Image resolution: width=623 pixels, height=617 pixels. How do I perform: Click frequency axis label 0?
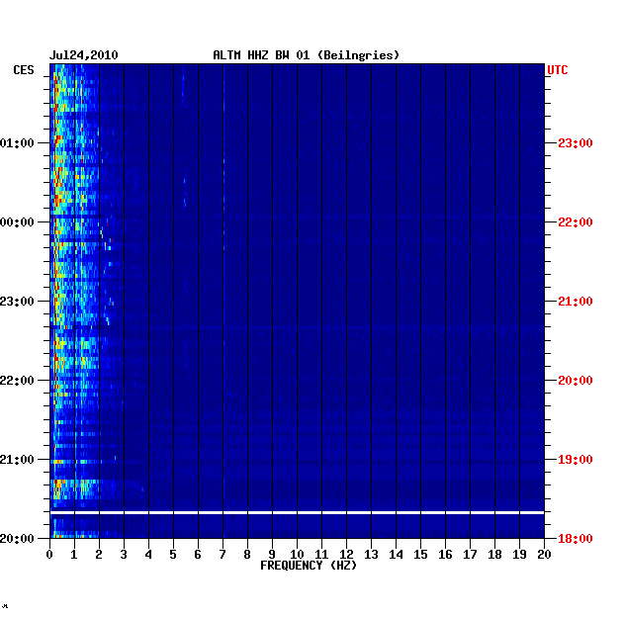tap(49, 555)
